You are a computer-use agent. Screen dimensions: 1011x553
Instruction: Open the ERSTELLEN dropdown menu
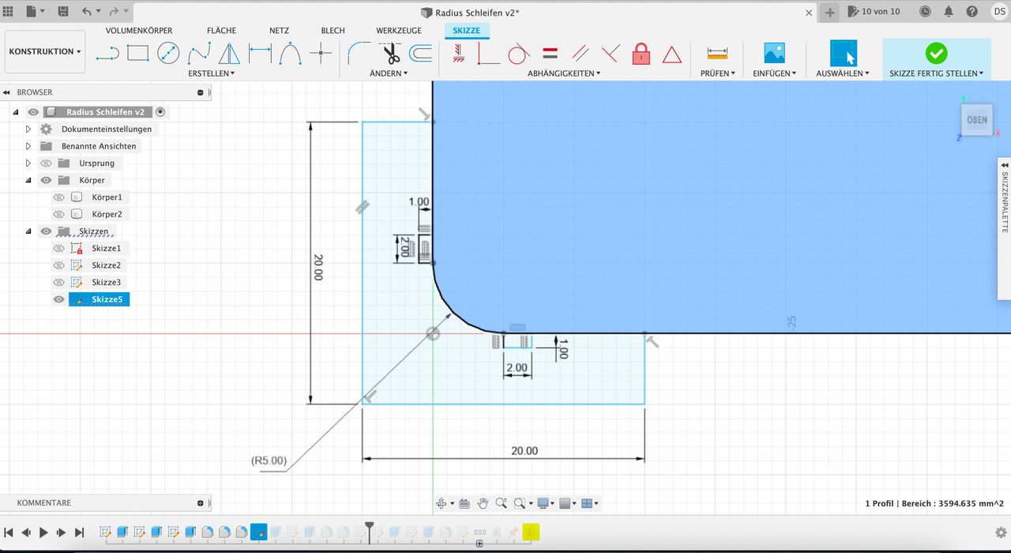(212, 73)
